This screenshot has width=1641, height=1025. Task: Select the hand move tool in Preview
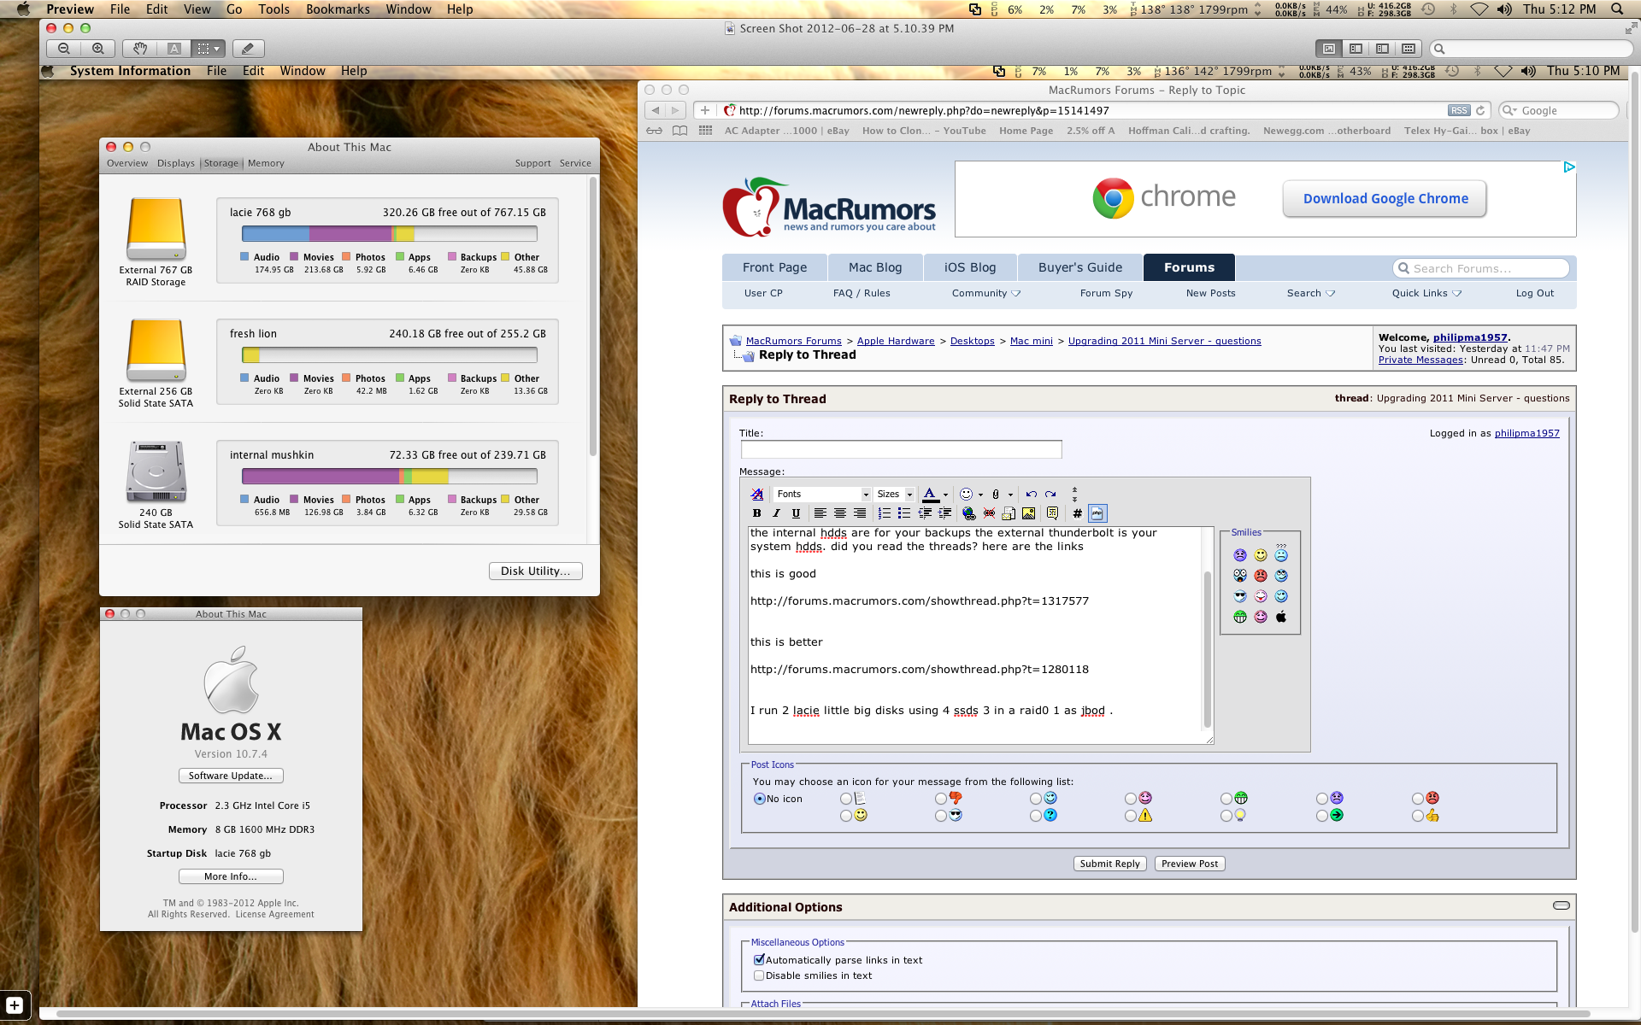tap(140, 49)
